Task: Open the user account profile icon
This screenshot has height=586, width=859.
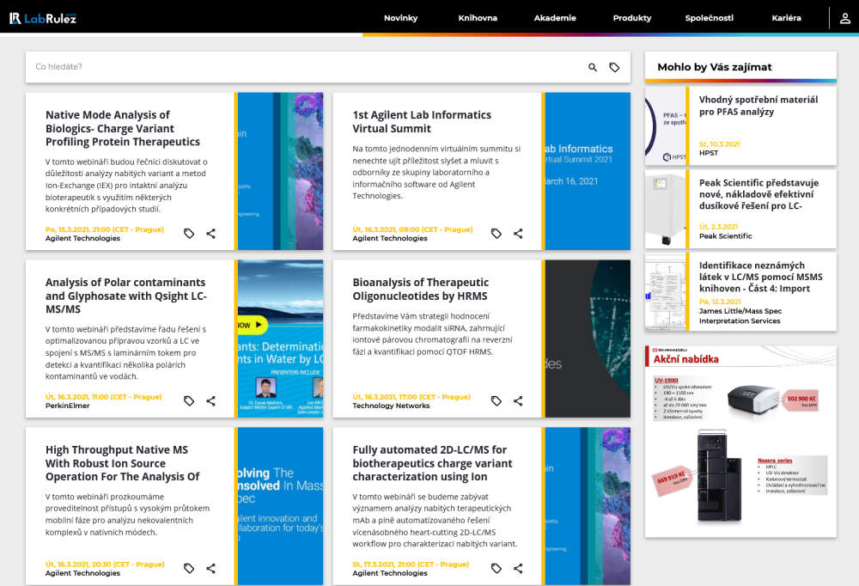Action: pyautogui.click(x=844, y=18)
